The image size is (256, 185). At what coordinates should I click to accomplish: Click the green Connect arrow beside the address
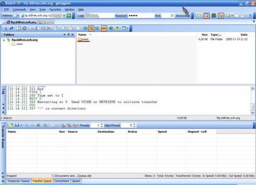[x=69, y=16]
